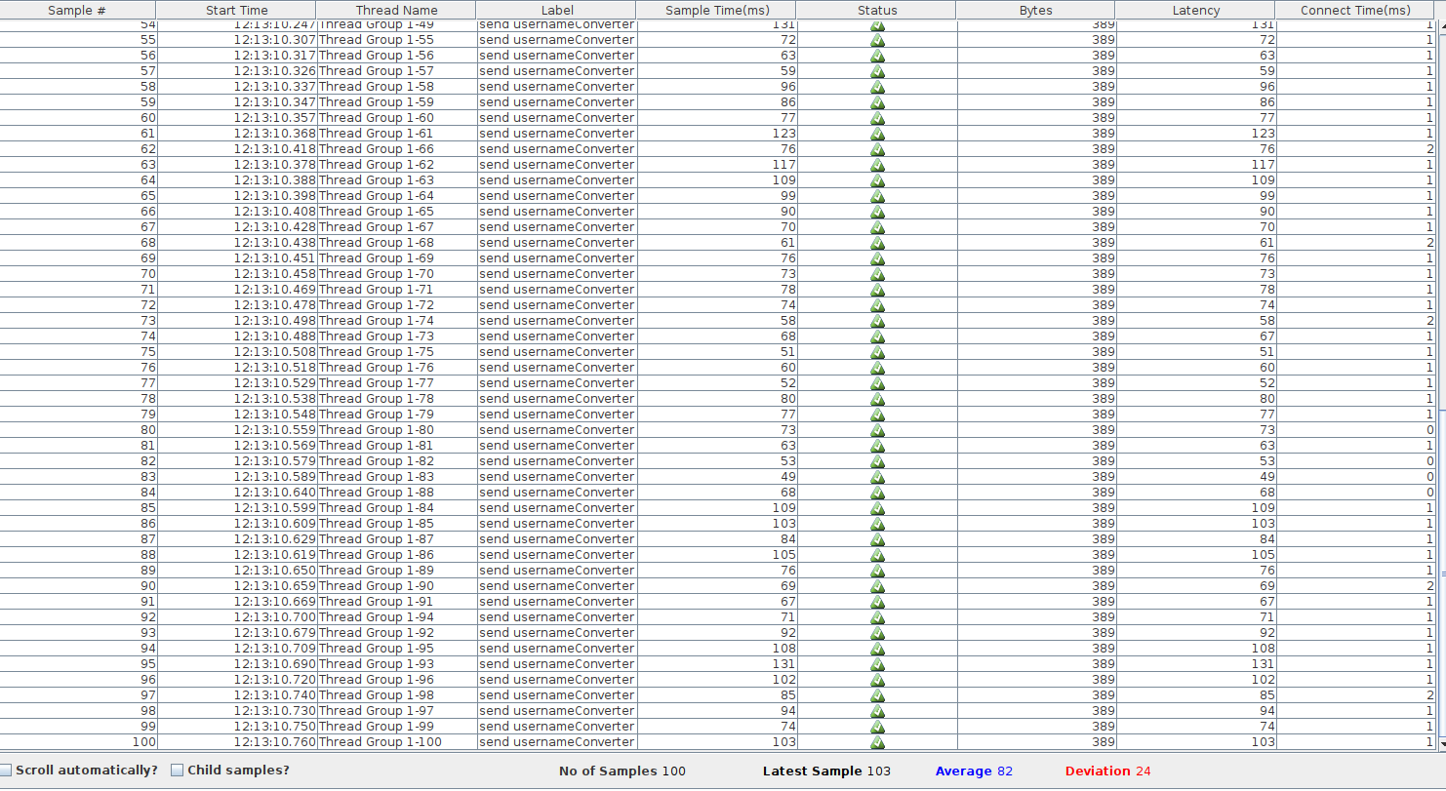Click the success icon in sample 80 row
The width and height of the screenshot is (1446, 791).
pyautogui.click(x=877, y=430)
